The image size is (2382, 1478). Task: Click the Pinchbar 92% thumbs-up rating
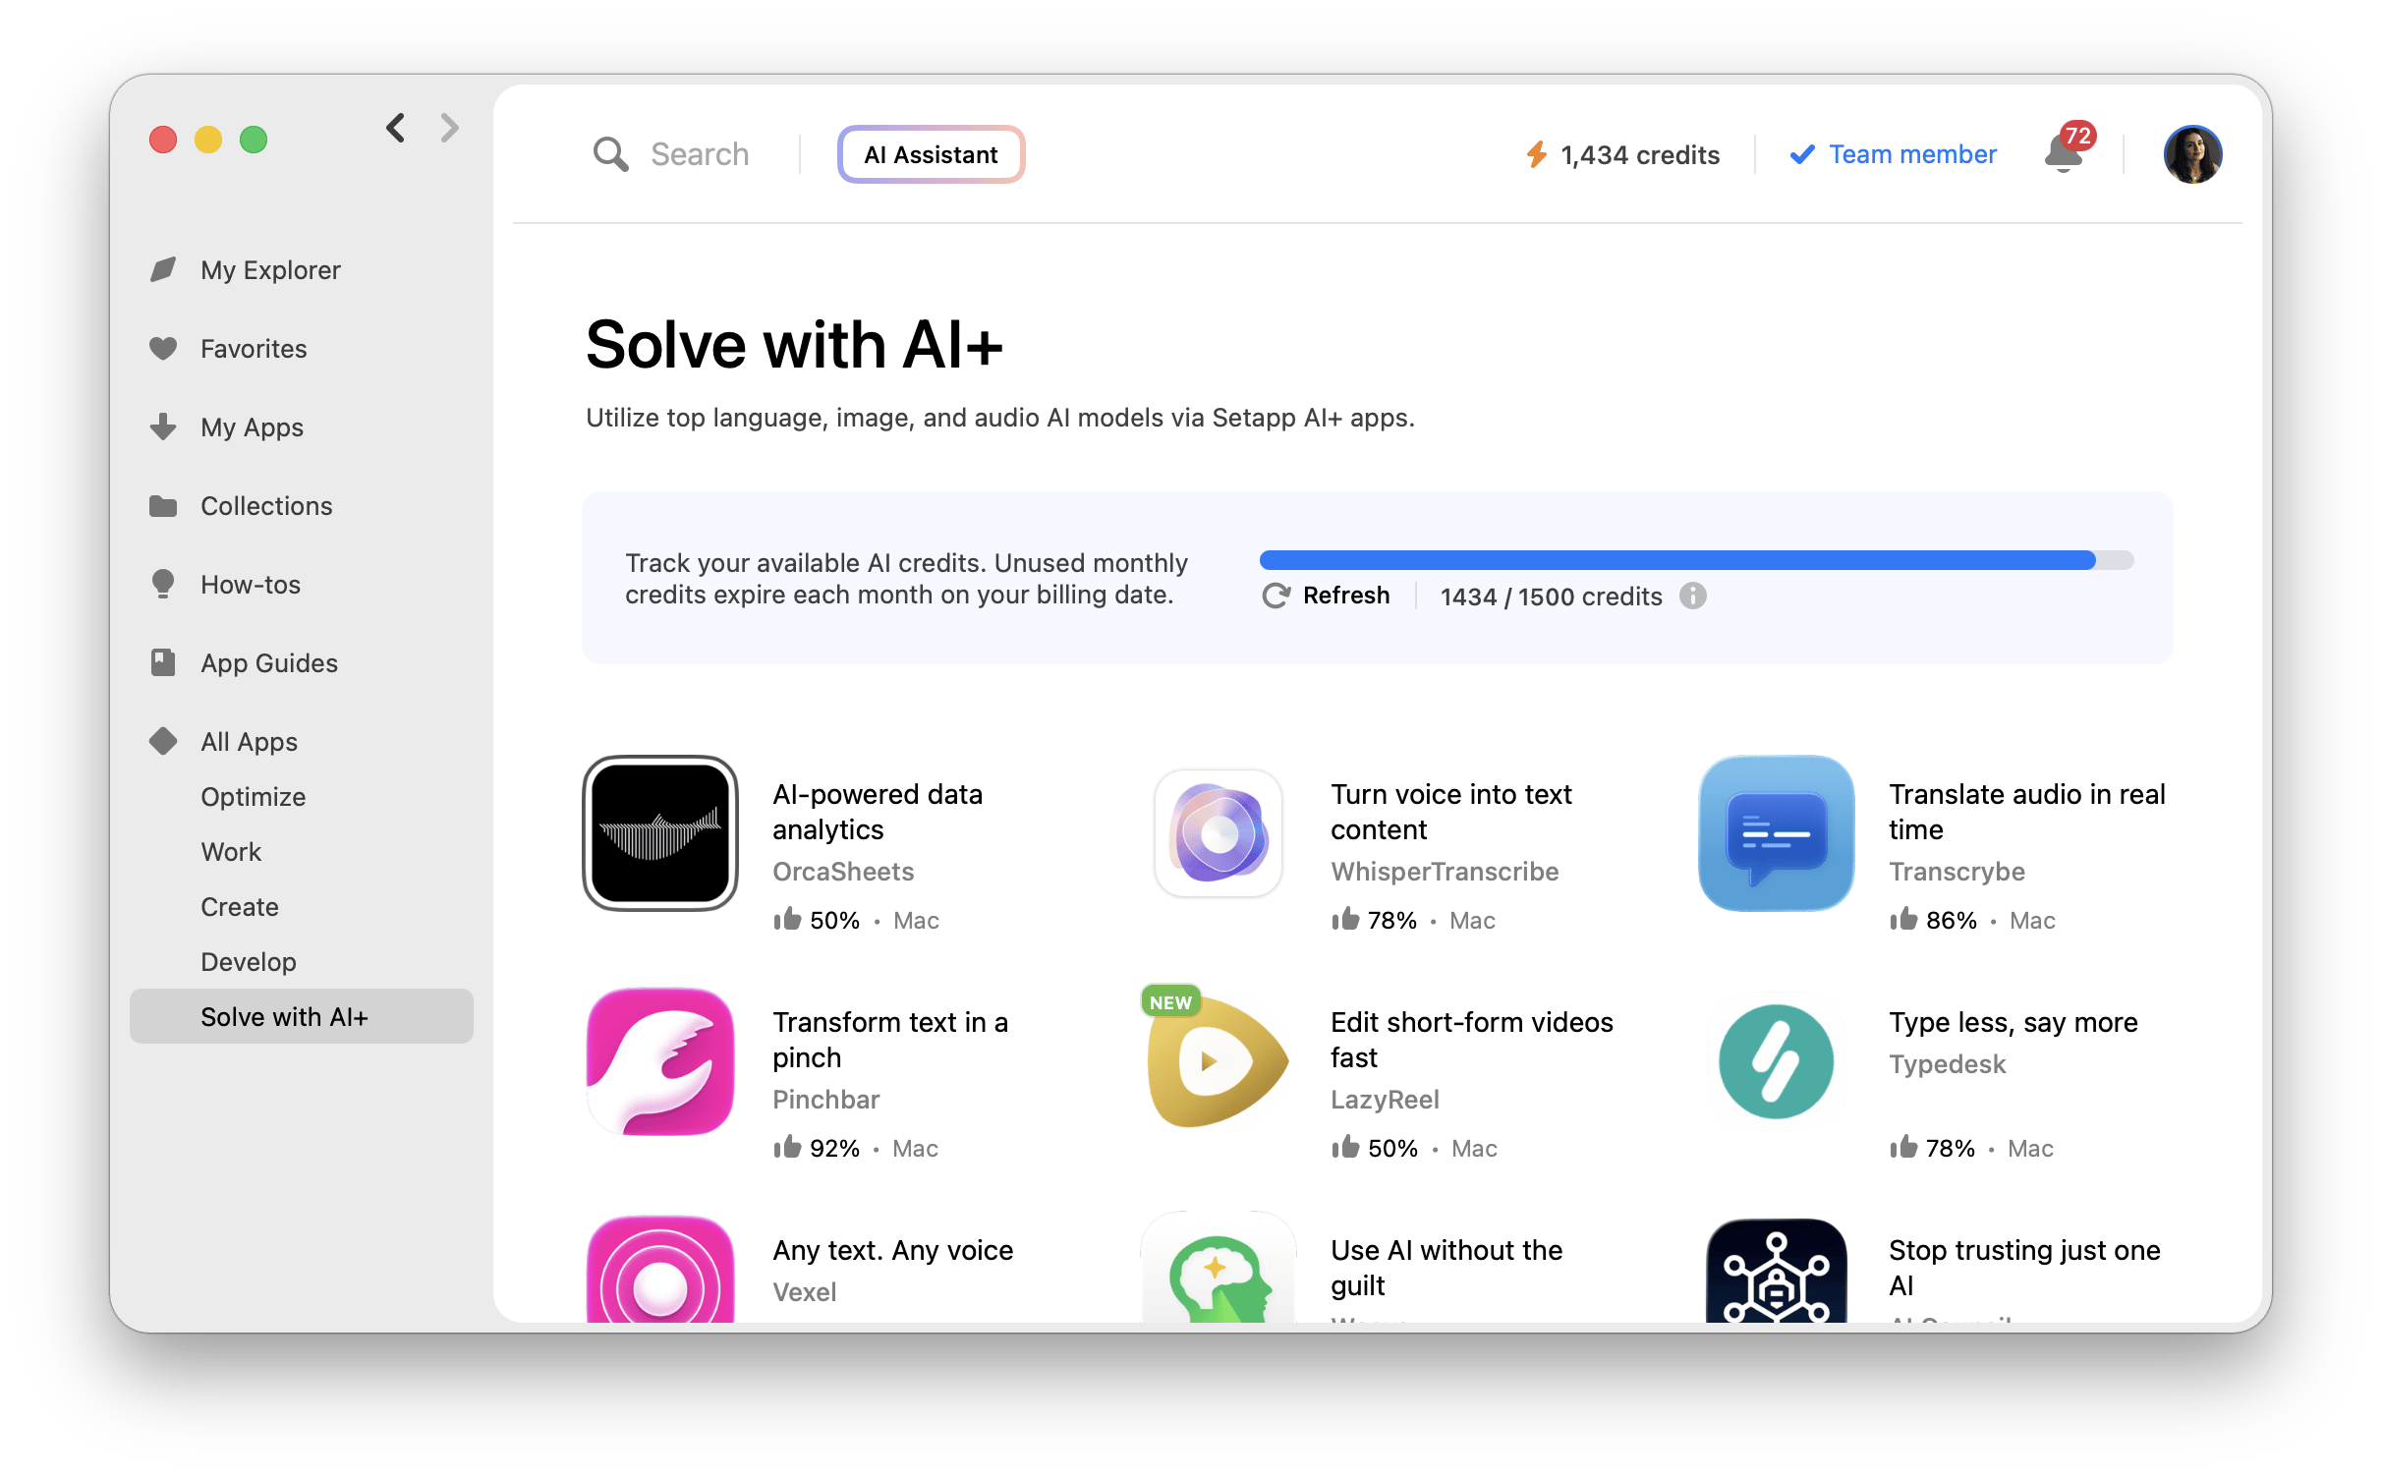[816, 1148]
